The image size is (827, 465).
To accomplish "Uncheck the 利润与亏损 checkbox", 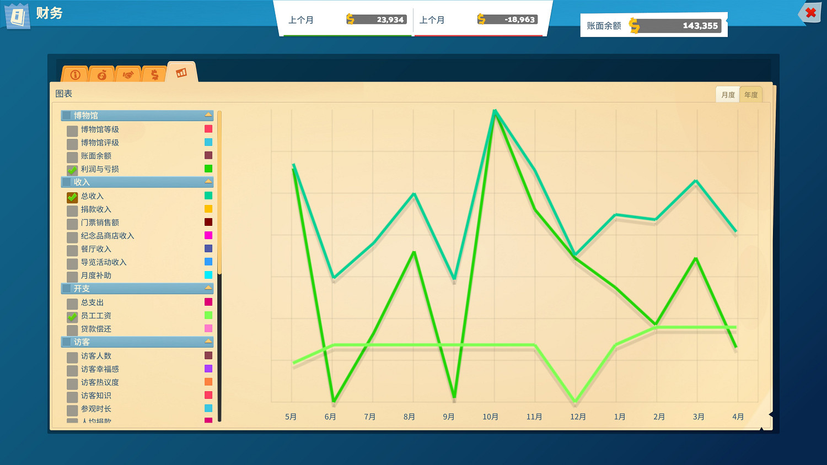I will (x=72, y=170).
